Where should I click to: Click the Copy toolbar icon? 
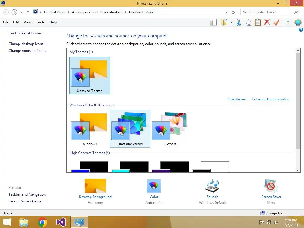click(248, 22)
